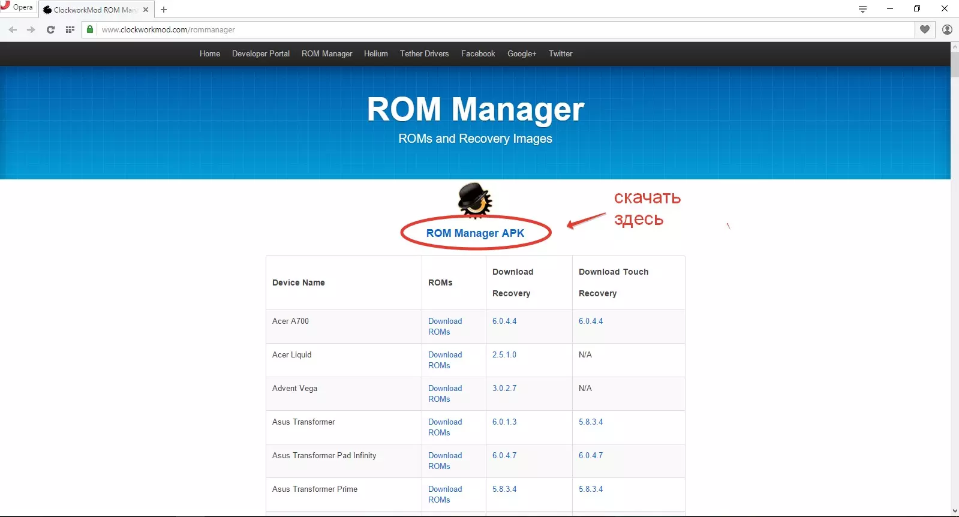
Task: Open Download ROMs link for Acer A700
Action: click(x=444, y=326)
